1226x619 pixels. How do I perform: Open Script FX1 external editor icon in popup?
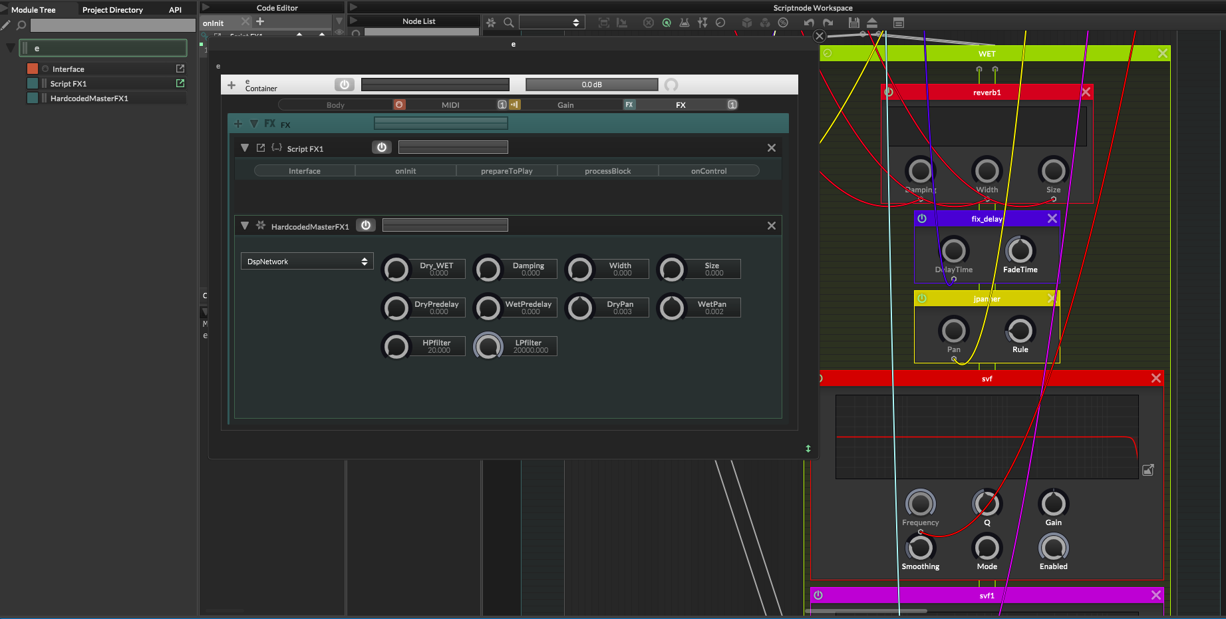point(261,148)
